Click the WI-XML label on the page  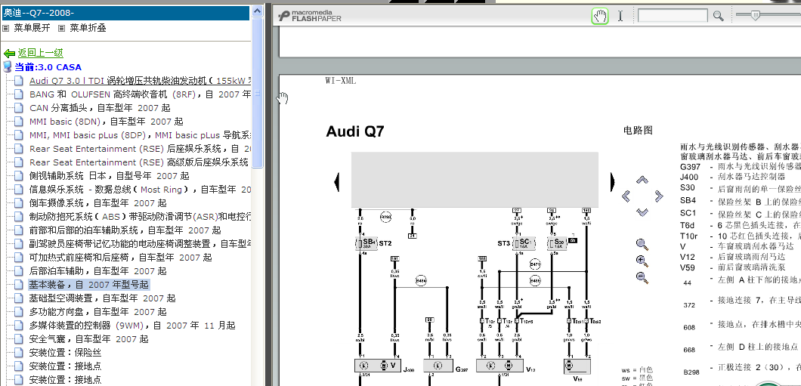340,81
